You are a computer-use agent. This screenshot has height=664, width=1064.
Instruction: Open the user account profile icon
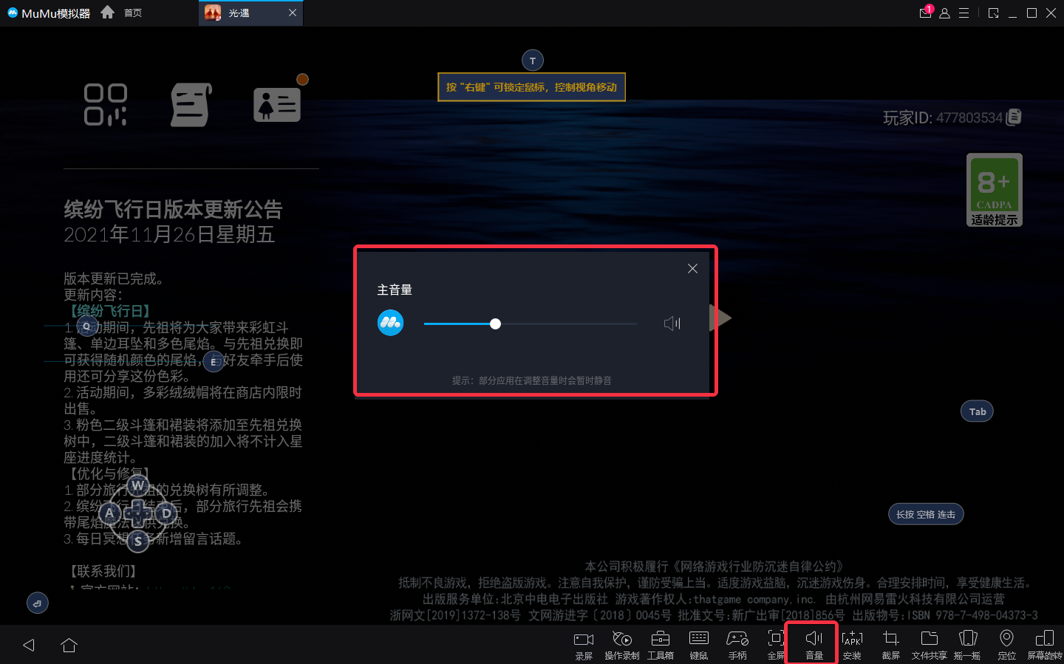coord(944,13)
